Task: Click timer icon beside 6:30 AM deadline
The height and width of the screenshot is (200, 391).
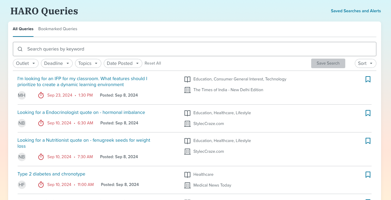Action: coord(41,123)
